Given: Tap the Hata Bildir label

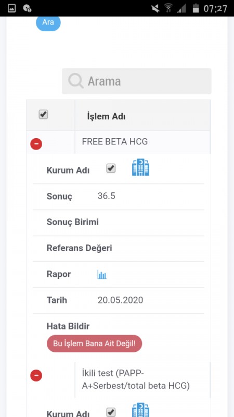Looking at the screenshot, I should tap(68, 326).
